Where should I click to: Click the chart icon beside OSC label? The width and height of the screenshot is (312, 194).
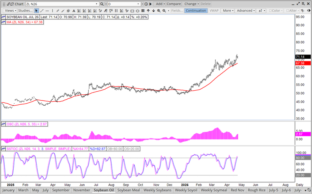tap(3, 124)
